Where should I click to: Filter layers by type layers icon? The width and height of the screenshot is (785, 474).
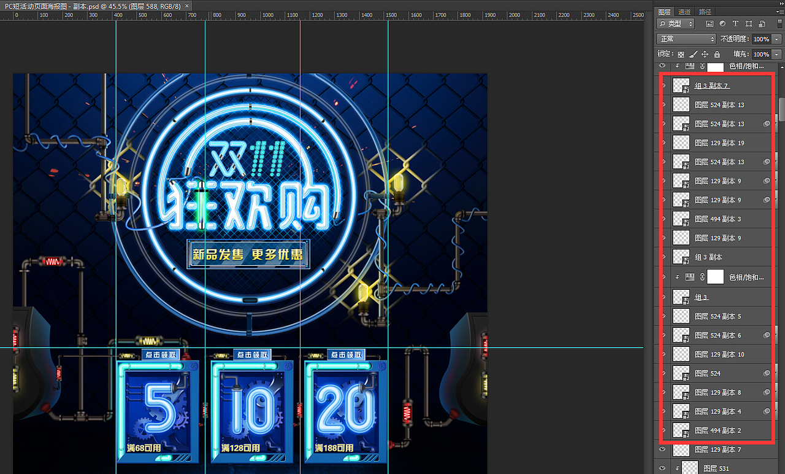[735, 23]
